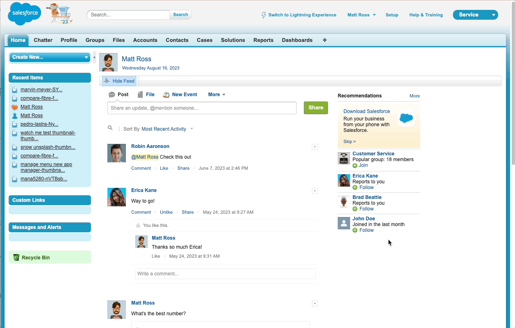Open the post menu arrow on Erica Kane's post
The height and width of the screenshot is (328, 515).
(x=315, y=191)
